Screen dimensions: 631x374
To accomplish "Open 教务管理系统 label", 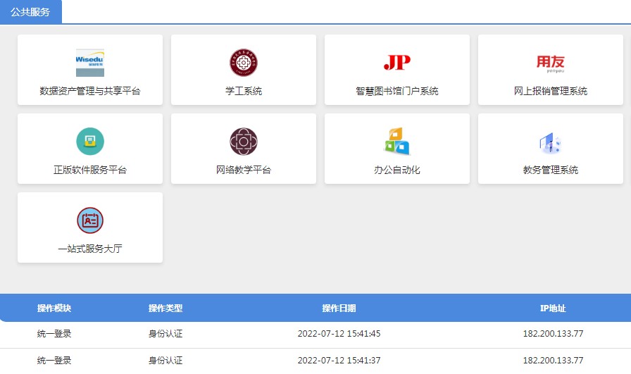I will 551,170.
